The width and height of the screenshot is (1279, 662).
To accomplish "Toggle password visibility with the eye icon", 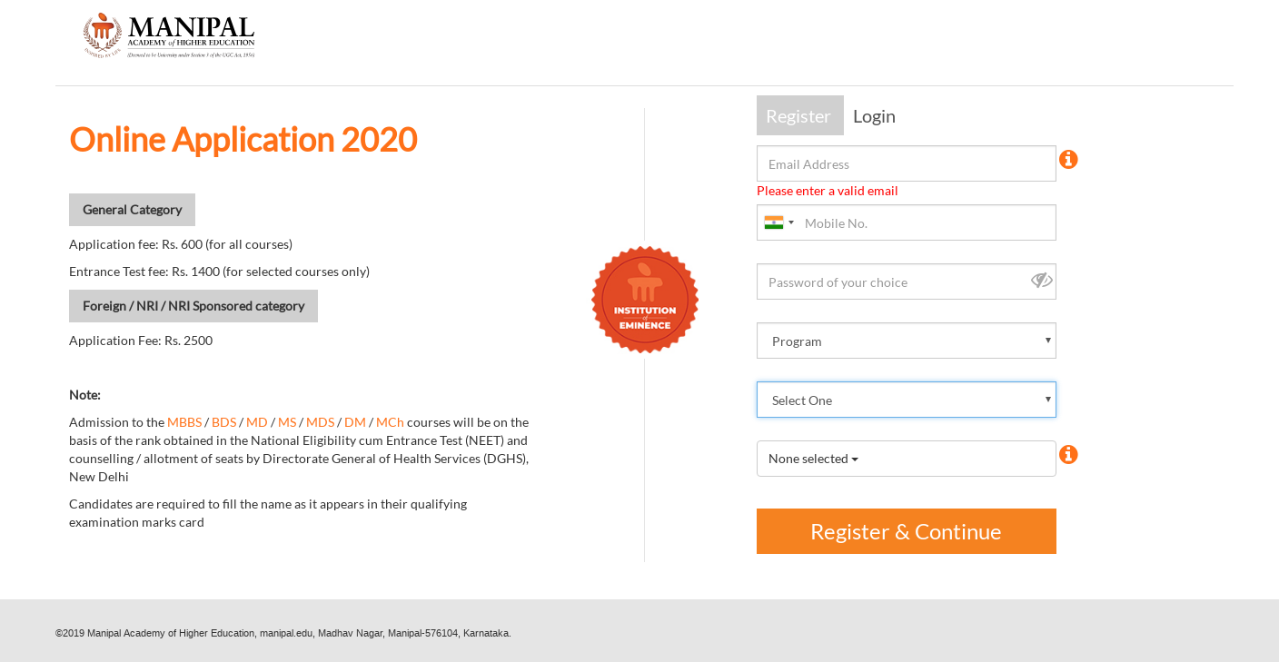I will click(x=1041, y=281).
